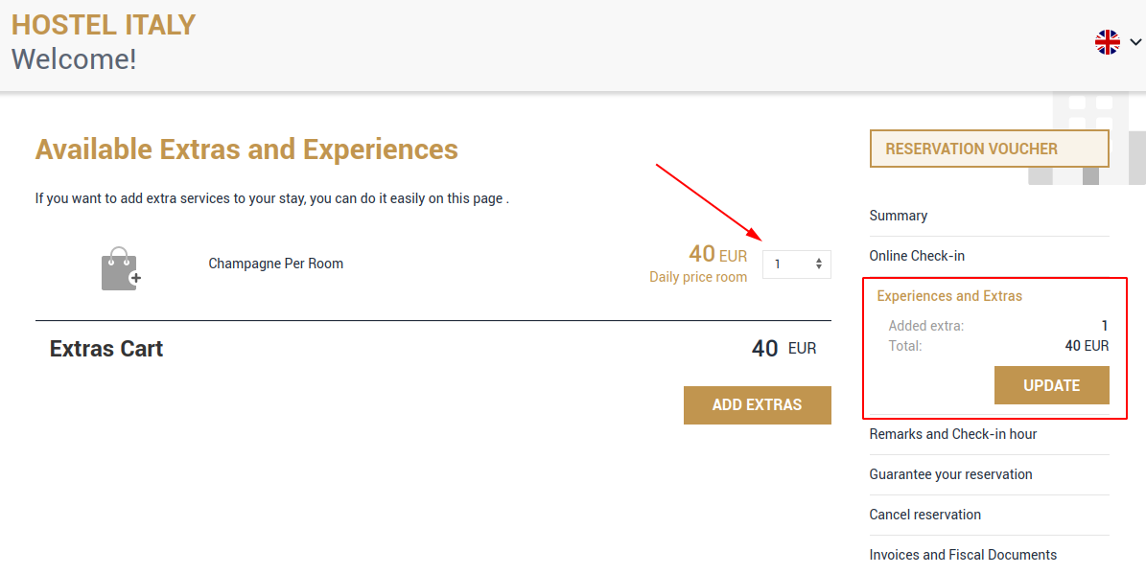Click the Extras Cart heading
The image size is (1146, 574).
coord(106,349)
